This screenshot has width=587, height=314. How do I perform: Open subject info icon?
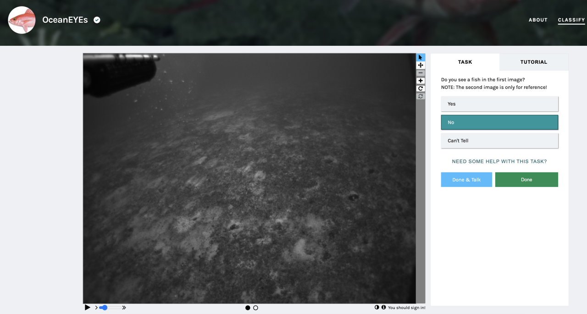pos(383,308)
